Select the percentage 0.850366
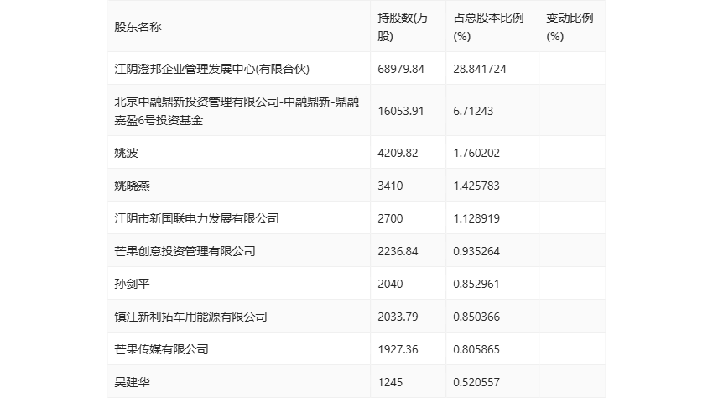Screen dimensions: 713x398 click(x=476, y=317)
